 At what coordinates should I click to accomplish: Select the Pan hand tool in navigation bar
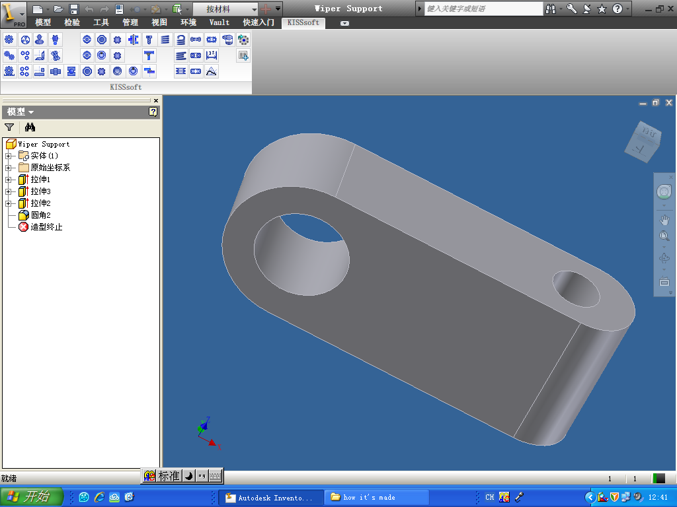tap(664, 220)
